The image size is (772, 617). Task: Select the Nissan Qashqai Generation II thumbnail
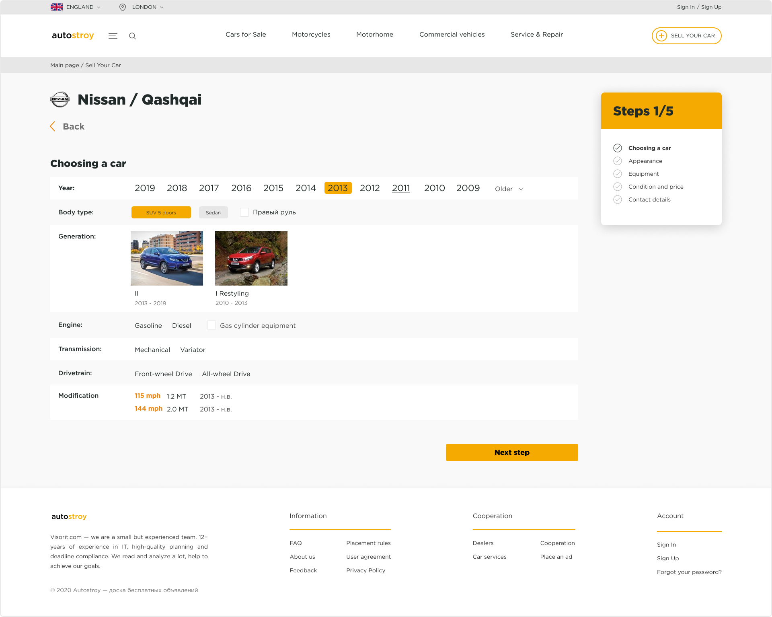[x=167, y=257]
